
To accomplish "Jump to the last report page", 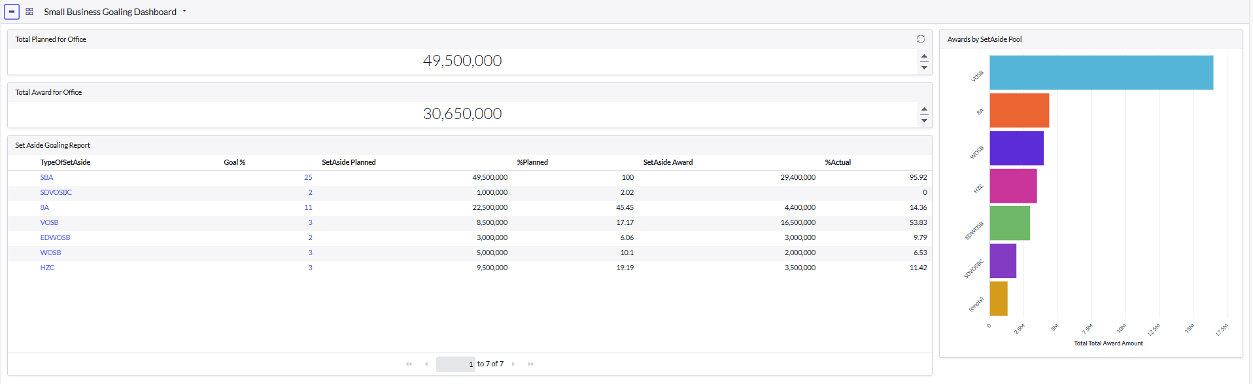I will coord(530,364).
